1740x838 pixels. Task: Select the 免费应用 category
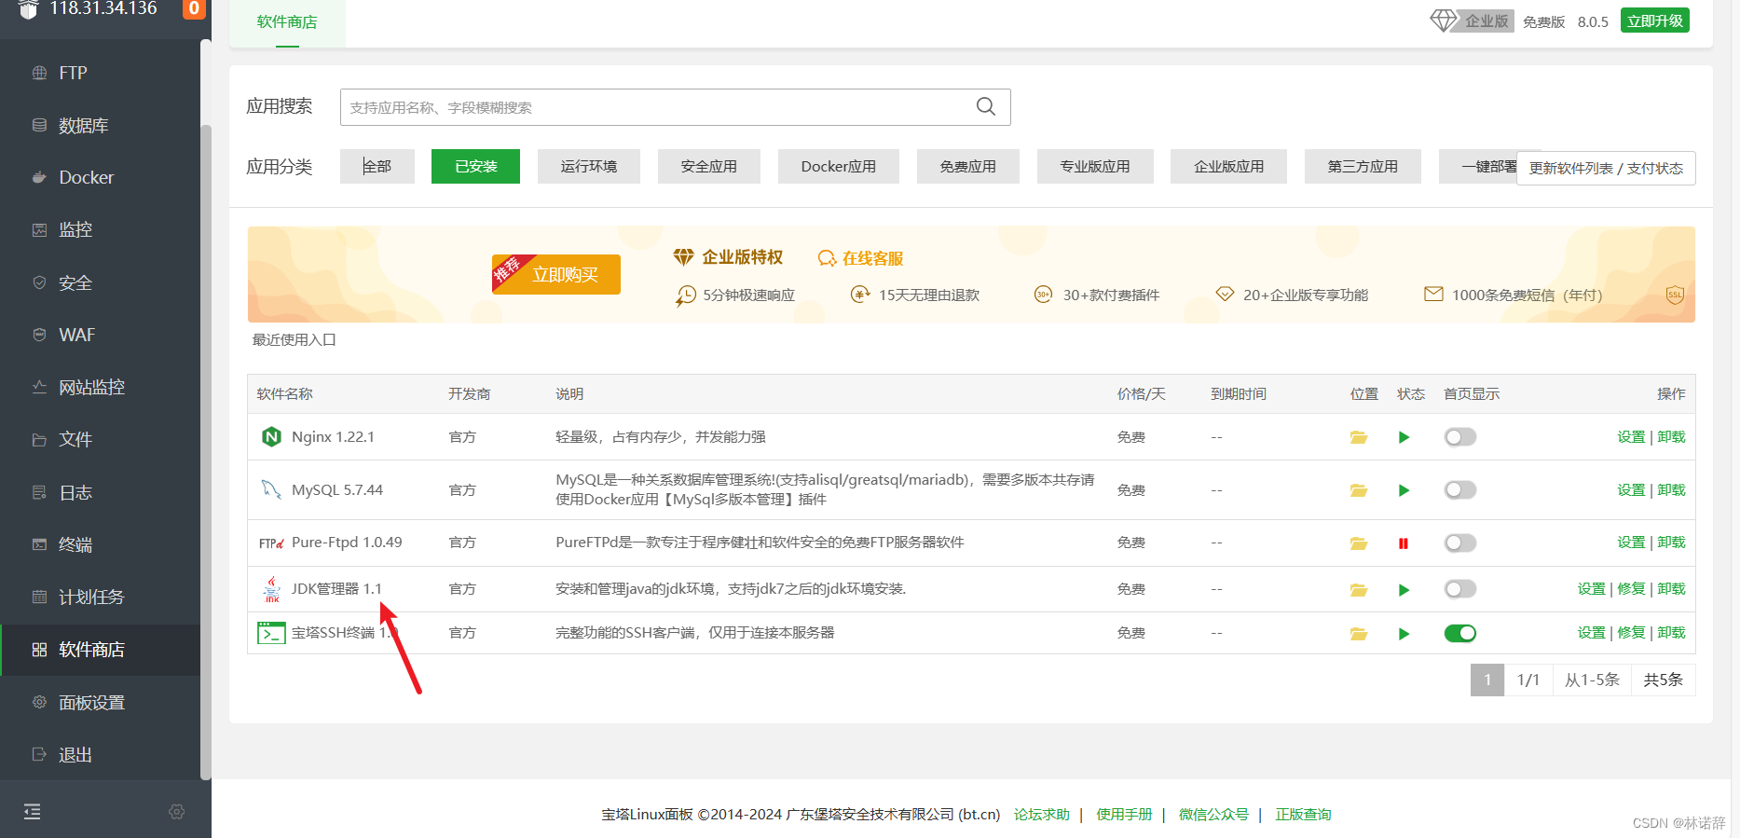[x=968, y=166]
